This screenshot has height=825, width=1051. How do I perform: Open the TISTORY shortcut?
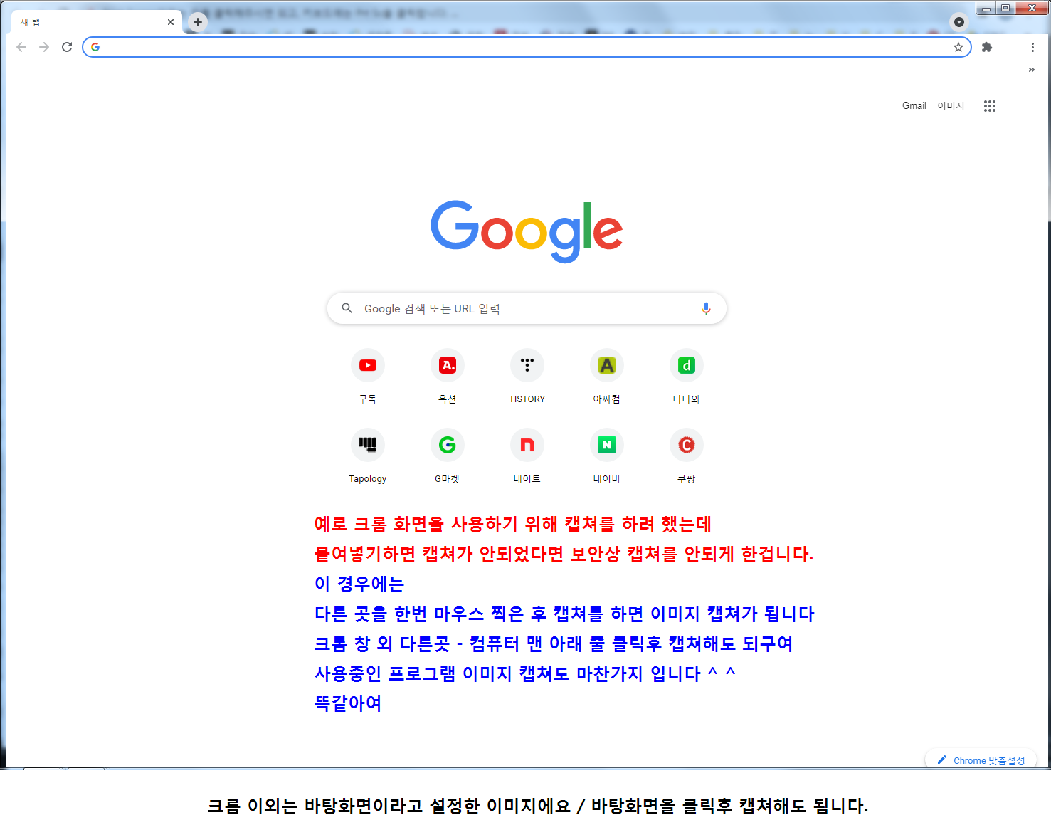click(x=527, y=377)
